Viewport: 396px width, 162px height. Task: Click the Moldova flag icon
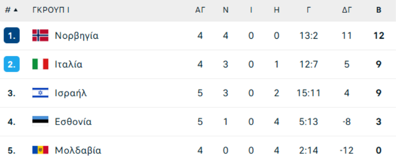coord(40,151)
